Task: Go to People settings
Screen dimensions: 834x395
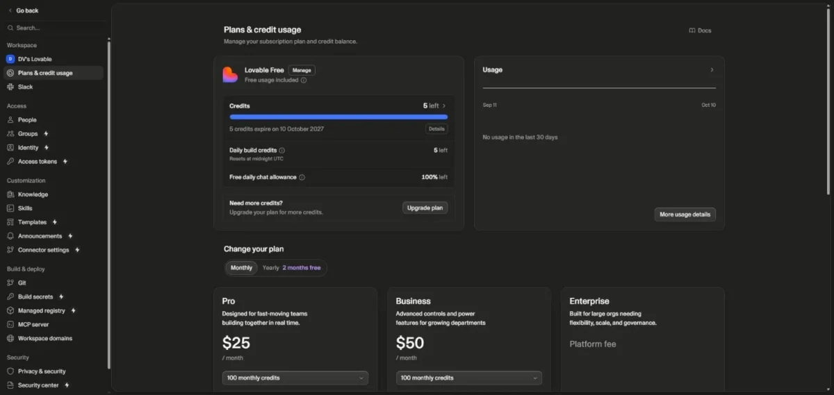Action: (54, 119)
